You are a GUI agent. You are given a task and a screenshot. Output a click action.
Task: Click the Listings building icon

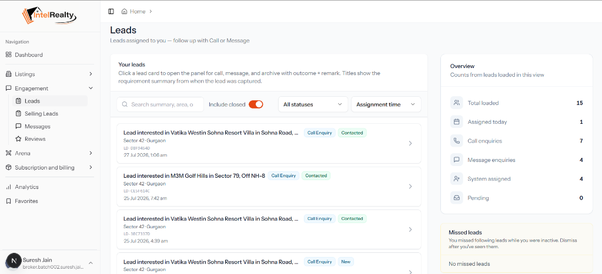pos(8,74)
